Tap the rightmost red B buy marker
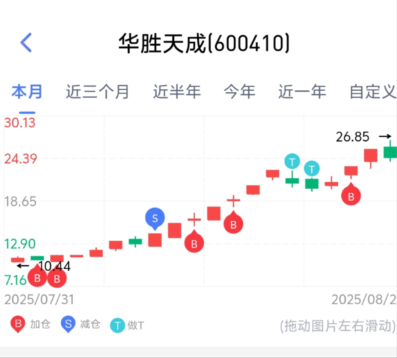This screenshot has width=397, height=358. (351, 195)
